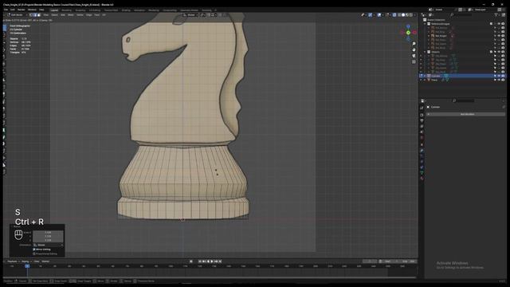The height and width of the screenshot is (287, 510).
Task: Click blue Z axis on navigation gizmo
Action: click(x=408, y=26)
